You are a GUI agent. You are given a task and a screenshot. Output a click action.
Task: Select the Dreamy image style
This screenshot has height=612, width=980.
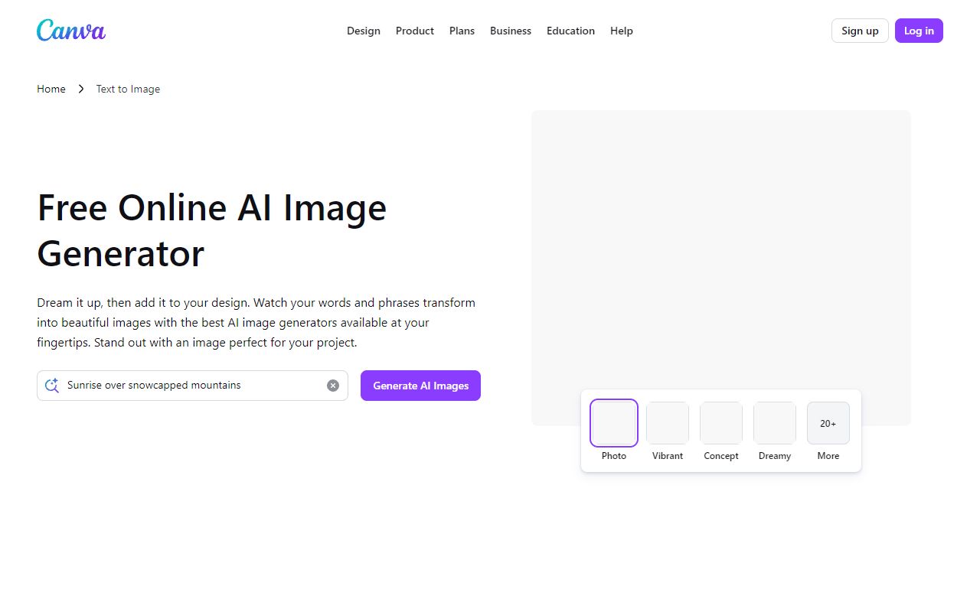coord(774,423)
